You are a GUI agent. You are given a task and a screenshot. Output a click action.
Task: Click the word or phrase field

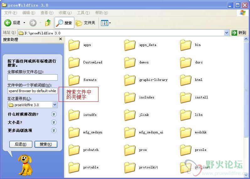click(x=33, y=91)
